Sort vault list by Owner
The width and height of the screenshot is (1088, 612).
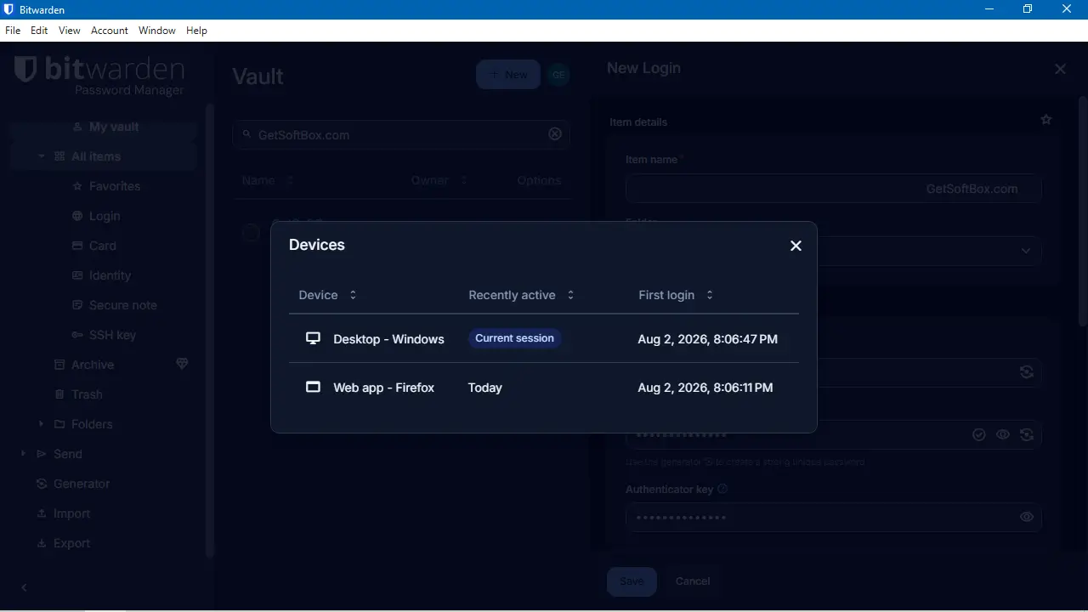439,180
